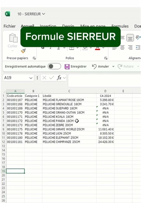Open the Presse-papiers dialog launcher
This screenshot has width=141, height=203.
coord(34,58)
